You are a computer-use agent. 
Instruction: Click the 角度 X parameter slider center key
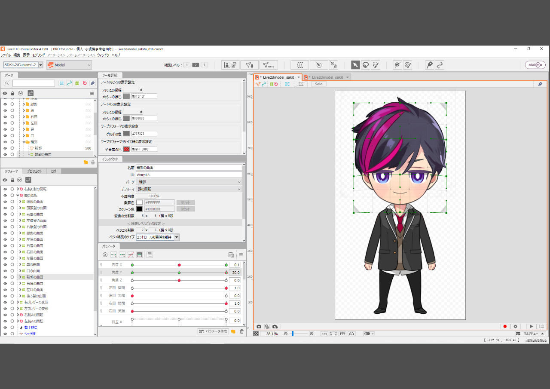(x=179, y=265)
